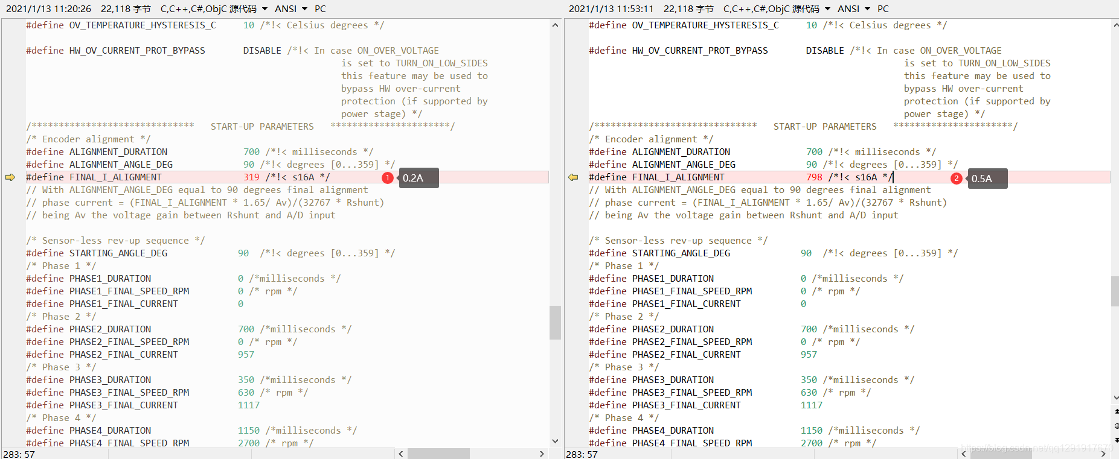This screenshot has height=459, width=1119.
Task: Click the left status position 283: 57
Action: 19,454
